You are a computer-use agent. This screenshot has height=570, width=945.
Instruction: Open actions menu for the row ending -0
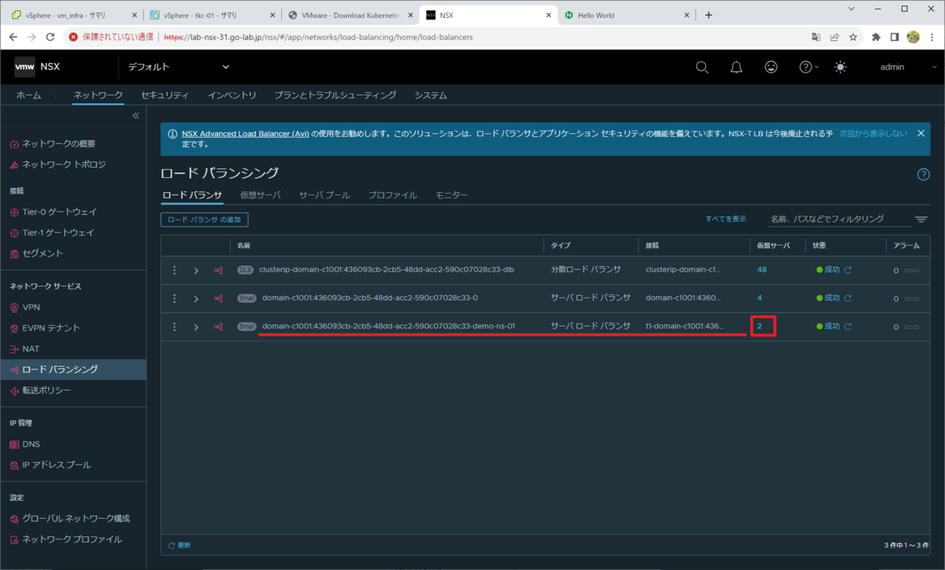[175, 298]
